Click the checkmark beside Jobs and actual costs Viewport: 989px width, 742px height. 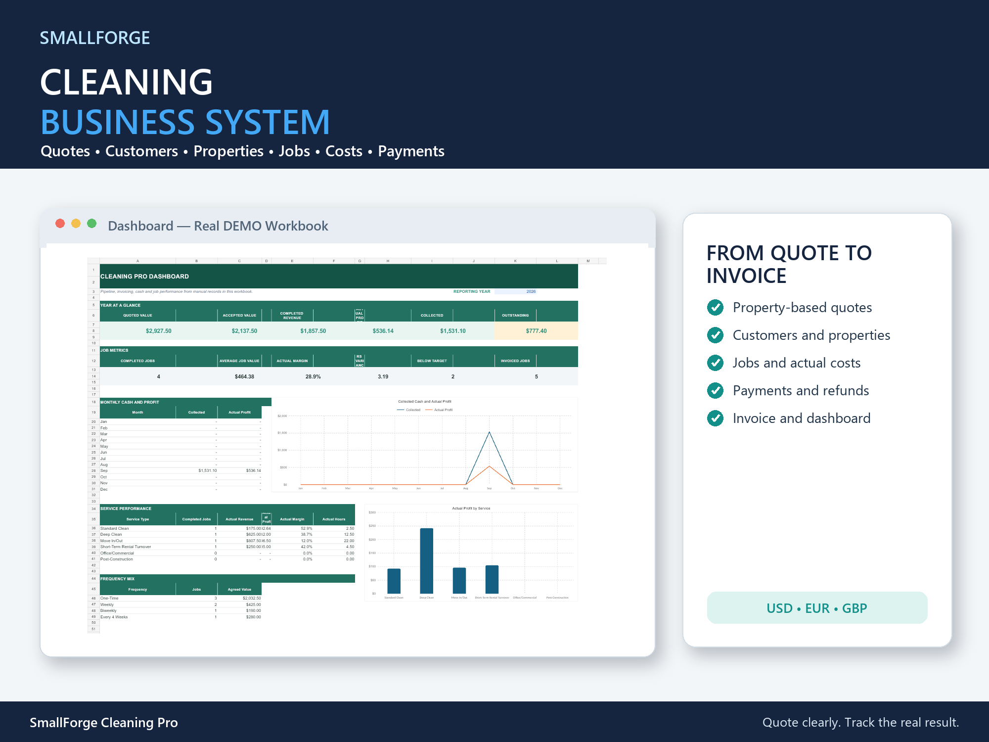[x=715, y=363]
